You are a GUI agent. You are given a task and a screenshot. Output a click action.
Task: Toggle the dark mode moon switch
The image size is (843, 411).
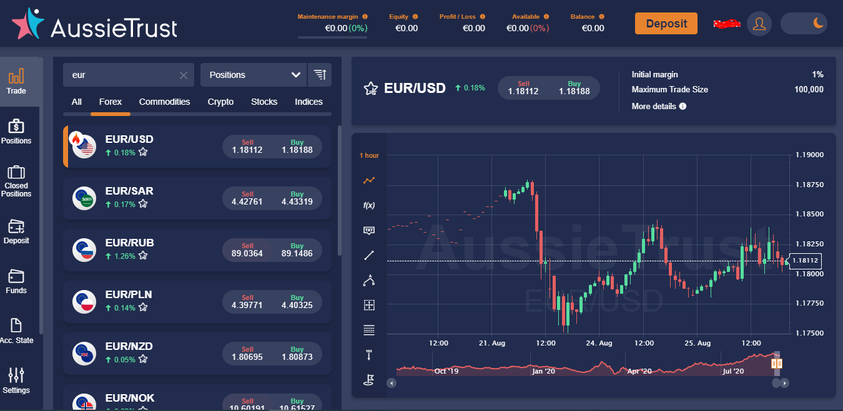click(x=804, y=24)
